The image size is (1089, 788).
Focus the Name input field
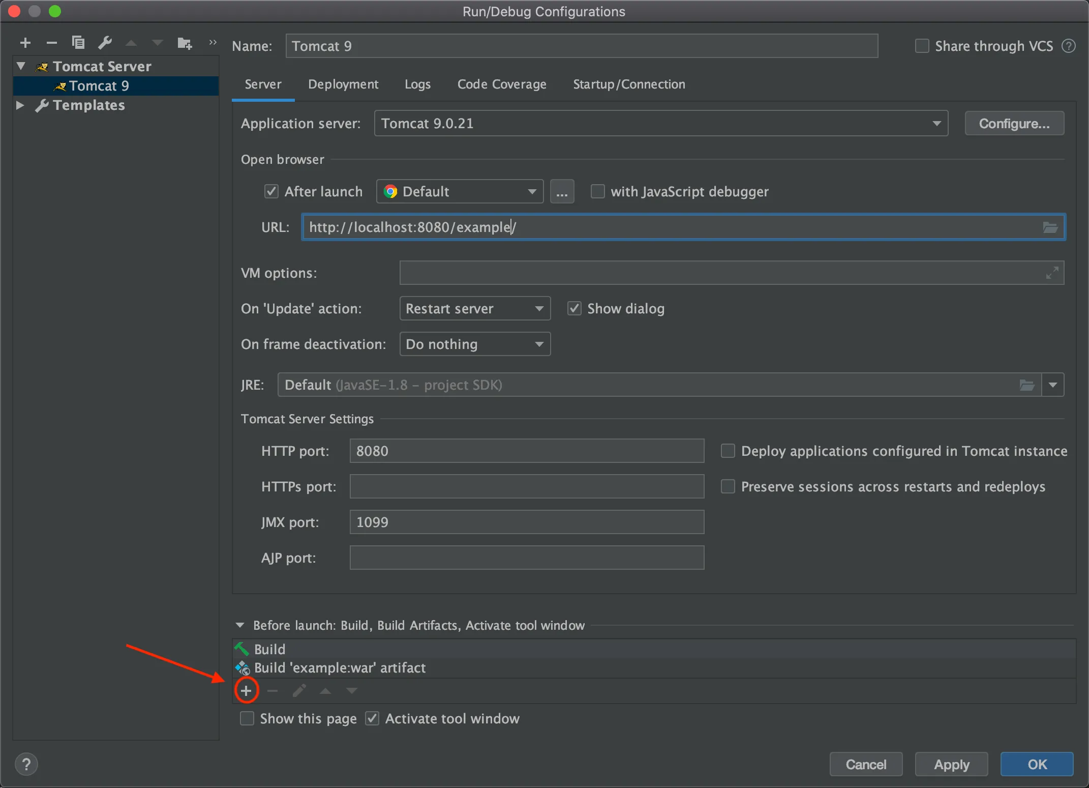click(x=582, y=46)
